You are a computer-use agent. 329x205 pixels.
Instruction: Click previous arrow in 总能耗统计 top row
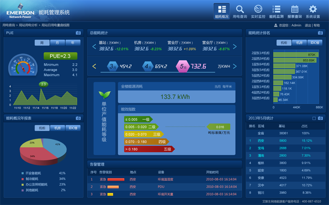click(x=94, y=46)
